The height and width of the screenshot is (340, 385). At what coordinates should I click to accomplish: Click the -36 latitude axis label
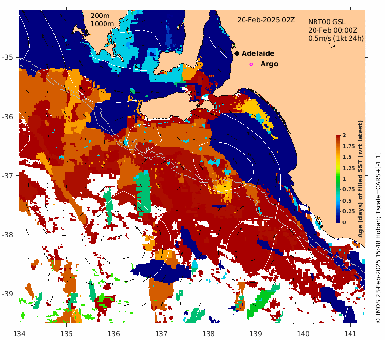coord(7,117)
